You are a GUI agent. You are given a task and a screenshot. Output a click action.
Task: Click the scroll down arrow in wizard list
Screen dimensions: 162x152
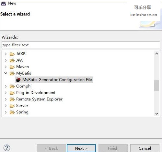(156, 113)
